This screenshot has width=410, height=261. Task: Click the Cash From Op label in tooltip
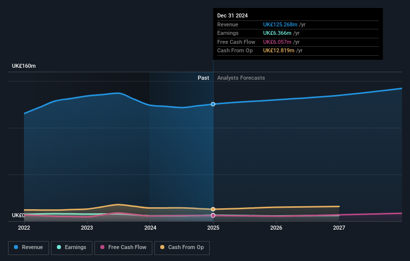235,51
